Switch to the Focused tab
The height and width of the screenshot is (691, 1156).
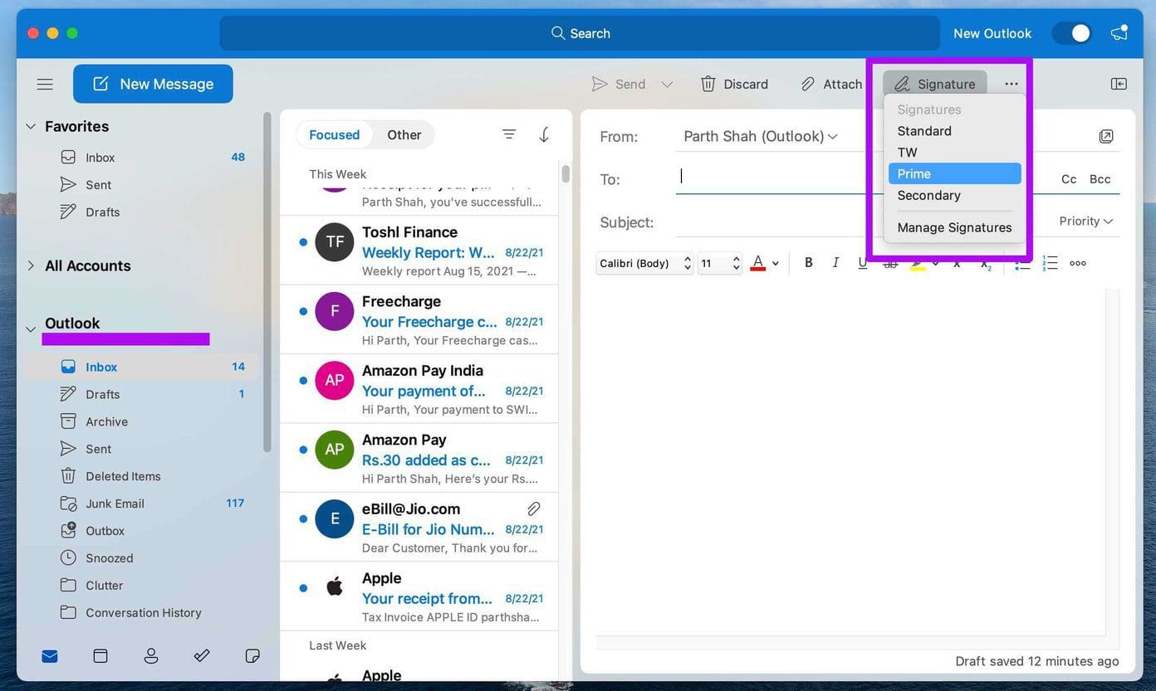(x=334, y=134)
